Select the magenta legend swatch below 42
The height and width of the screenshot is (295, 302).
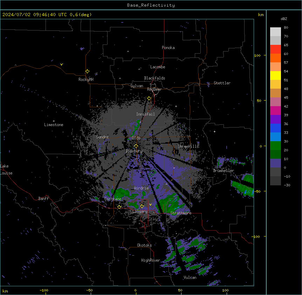click(x=275, y=110)
